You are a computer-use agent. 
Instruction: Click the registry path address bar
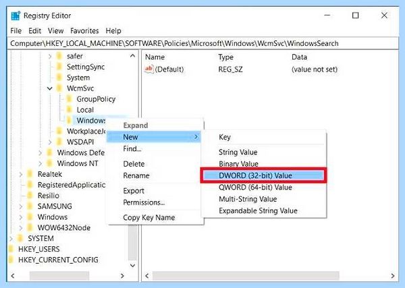[202, 43]
